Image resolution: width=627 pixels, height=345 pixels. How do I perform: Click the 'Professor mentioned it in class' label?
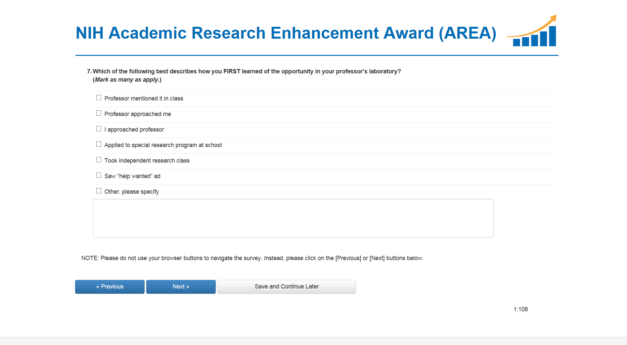pyautogui.click(x=144, y=98)
